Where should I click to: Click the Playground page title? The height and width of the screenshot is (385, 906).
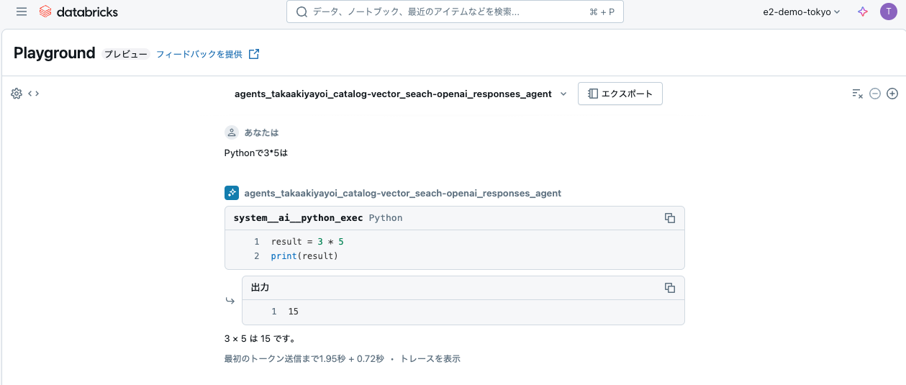pos(55,53)
